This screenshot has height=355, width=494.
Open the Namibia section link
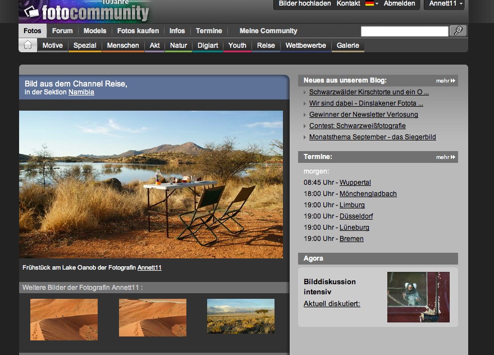click(81, 92)
